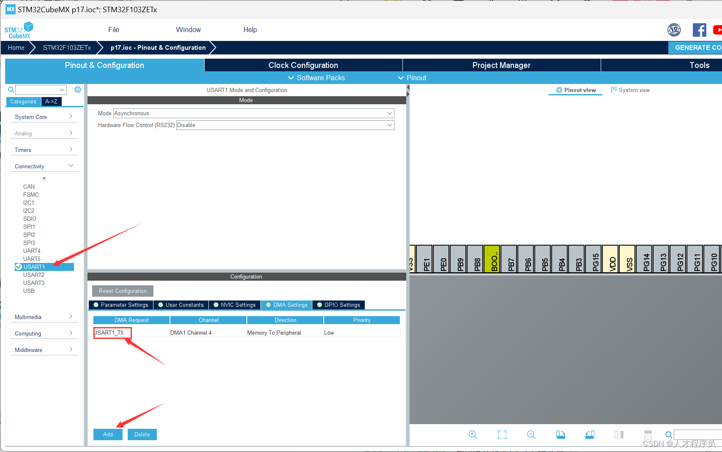Open the Window menu
Screen dimensions: 722x452
point(189,30)
